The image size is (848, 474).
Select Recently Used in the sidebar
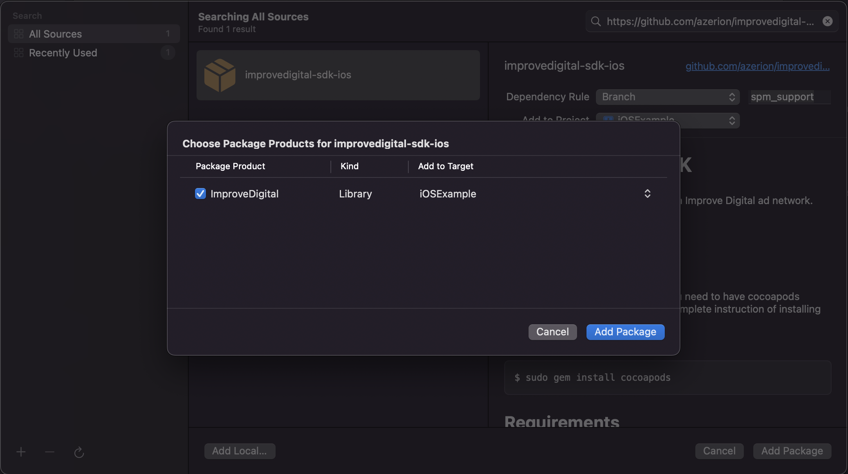(94, 52)
